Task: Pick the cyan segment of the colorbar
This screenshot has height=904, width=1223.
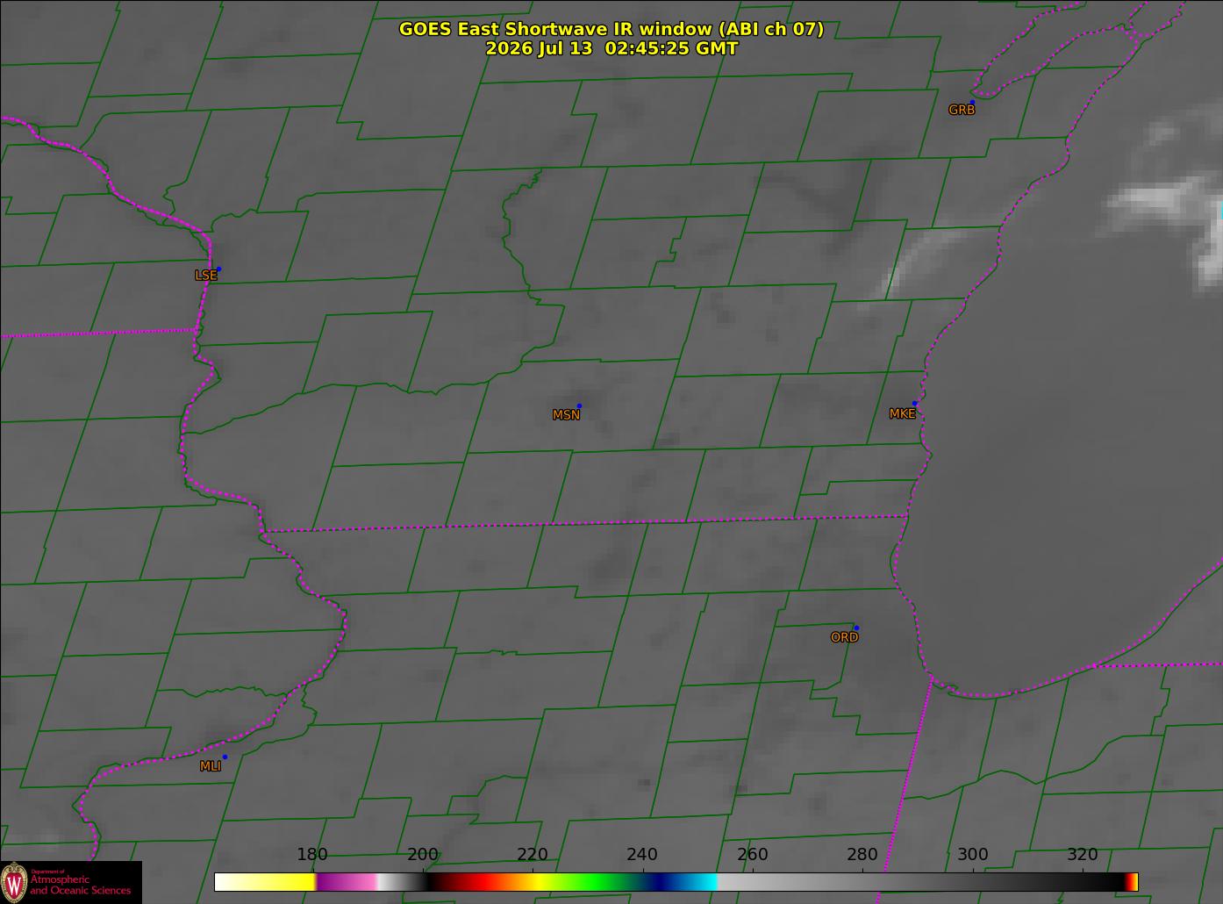Action: click(x=697, y=882)
